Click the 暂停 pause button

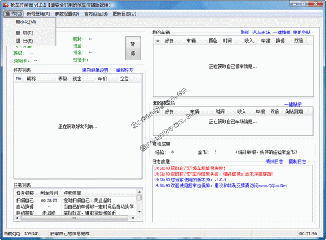pos(133,49)
